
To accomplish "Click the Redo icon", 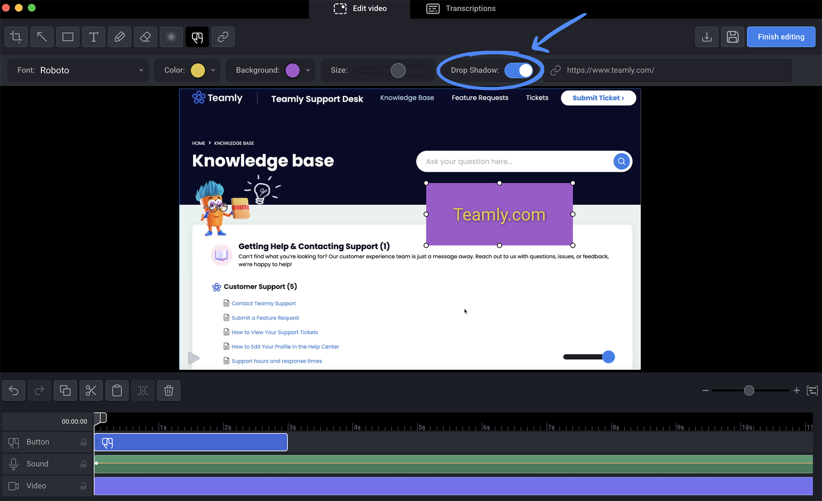I will [x=39, y=391].
